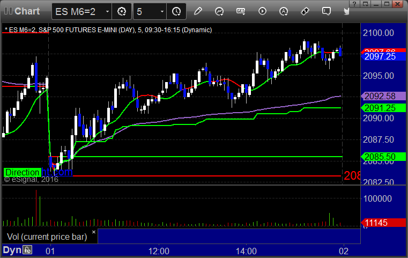This screenshot has height=258, width=408.
Task: Start bar replay with the play icon
Action: coord(262,11)
